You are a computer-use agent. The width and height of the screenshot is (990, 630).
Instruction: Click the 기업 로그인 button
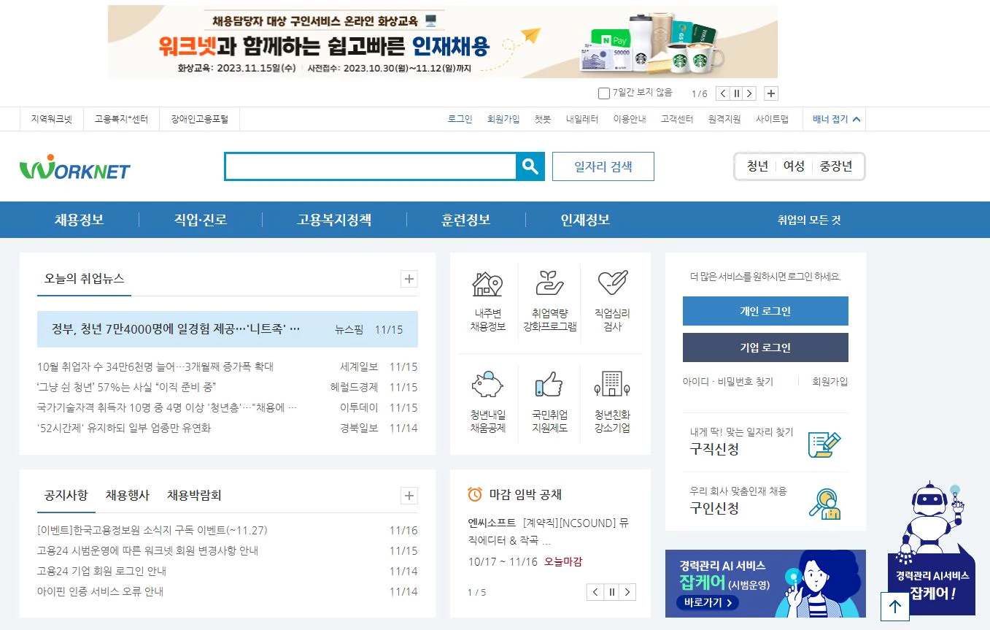765,347
